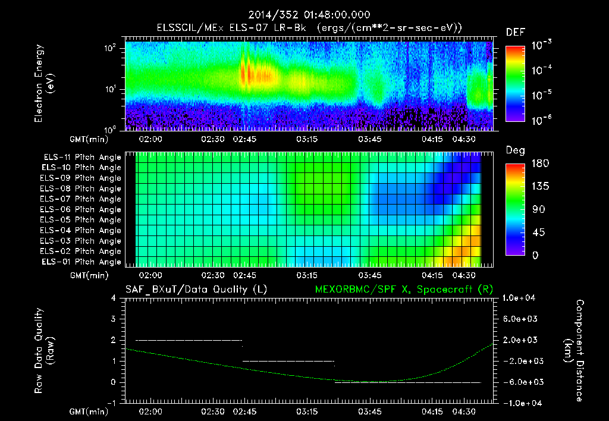Select the Deg colorbar label
609x421 pixels.
pos(515,150)
